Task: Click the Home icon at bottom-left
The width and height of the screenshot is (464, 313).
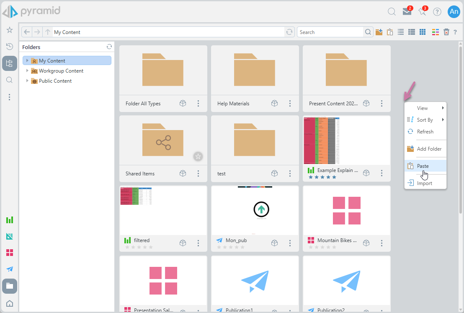Action: (10, 303)
